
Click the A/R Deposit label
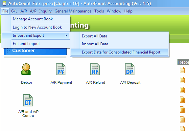(130, 82)
